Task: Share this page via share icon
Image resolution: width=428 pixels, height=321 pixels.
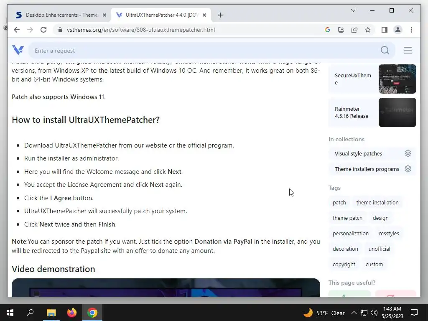Action: (354, 30)
